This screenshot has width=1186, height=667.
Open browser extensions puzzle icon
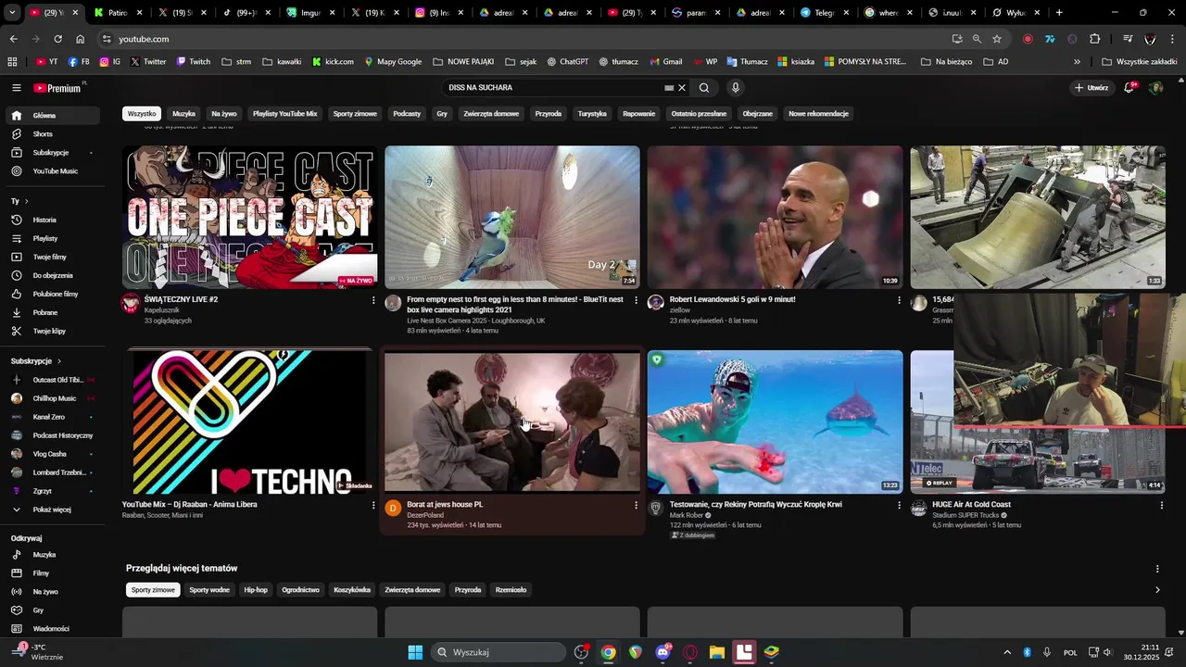tap(1095, 39)
